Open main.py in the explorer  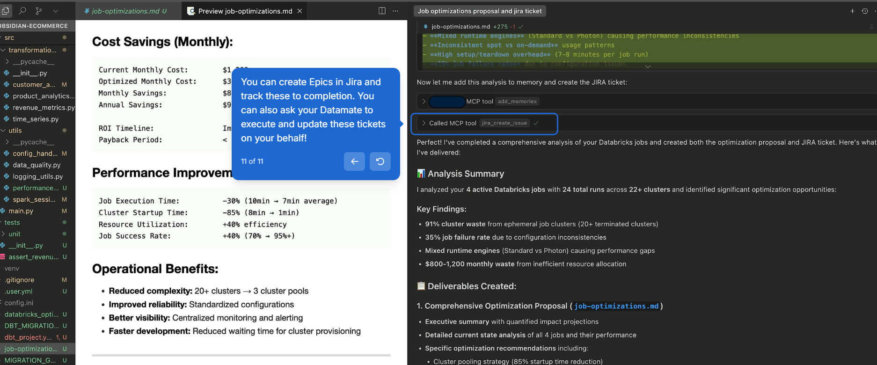tap(37, 211)
